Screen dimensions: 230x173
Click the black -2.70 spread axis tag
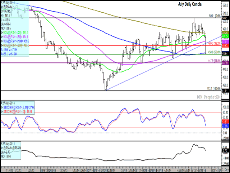coord(225,151)
